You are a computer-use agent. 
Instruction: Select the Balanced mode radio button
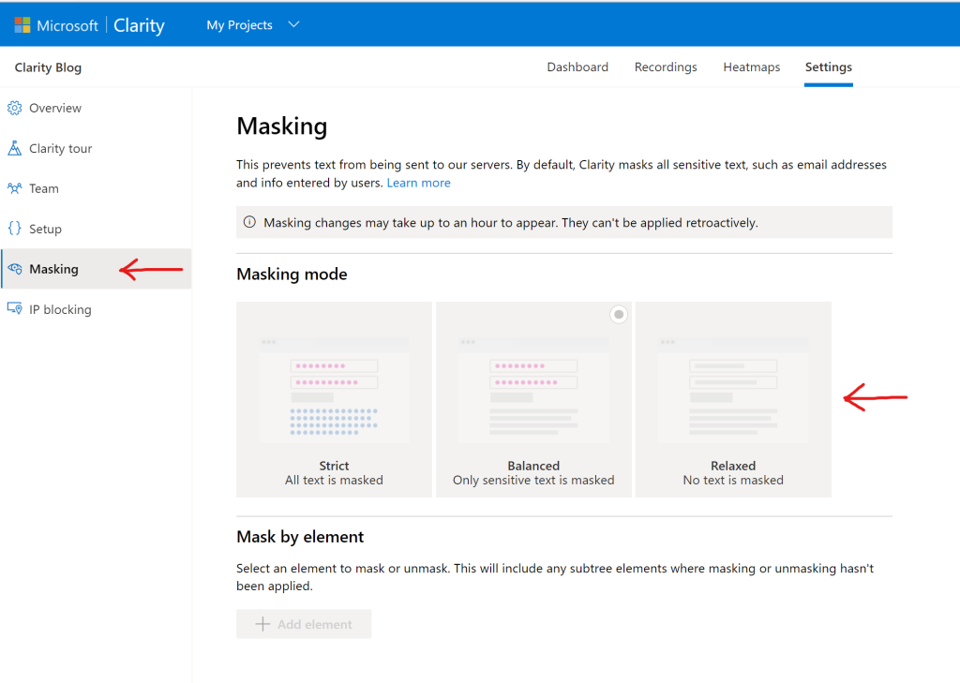pyautogui.click(x=619, y=315)
